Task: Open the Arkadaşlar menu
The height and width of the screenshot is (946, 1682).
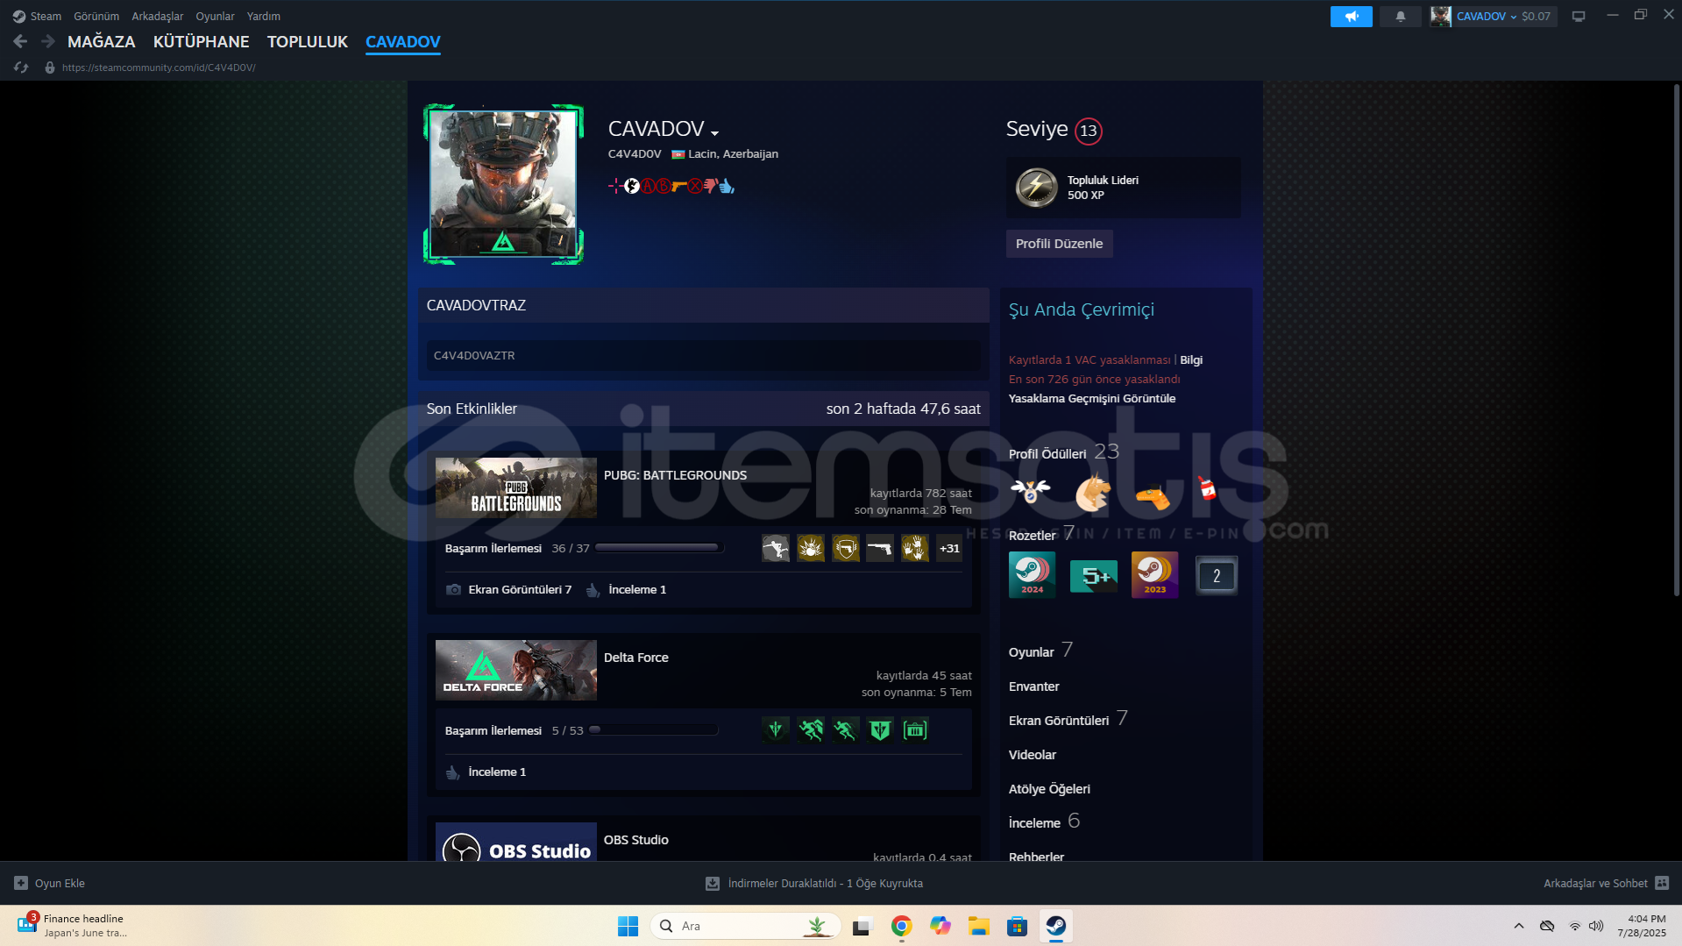Action: (158, 16)
